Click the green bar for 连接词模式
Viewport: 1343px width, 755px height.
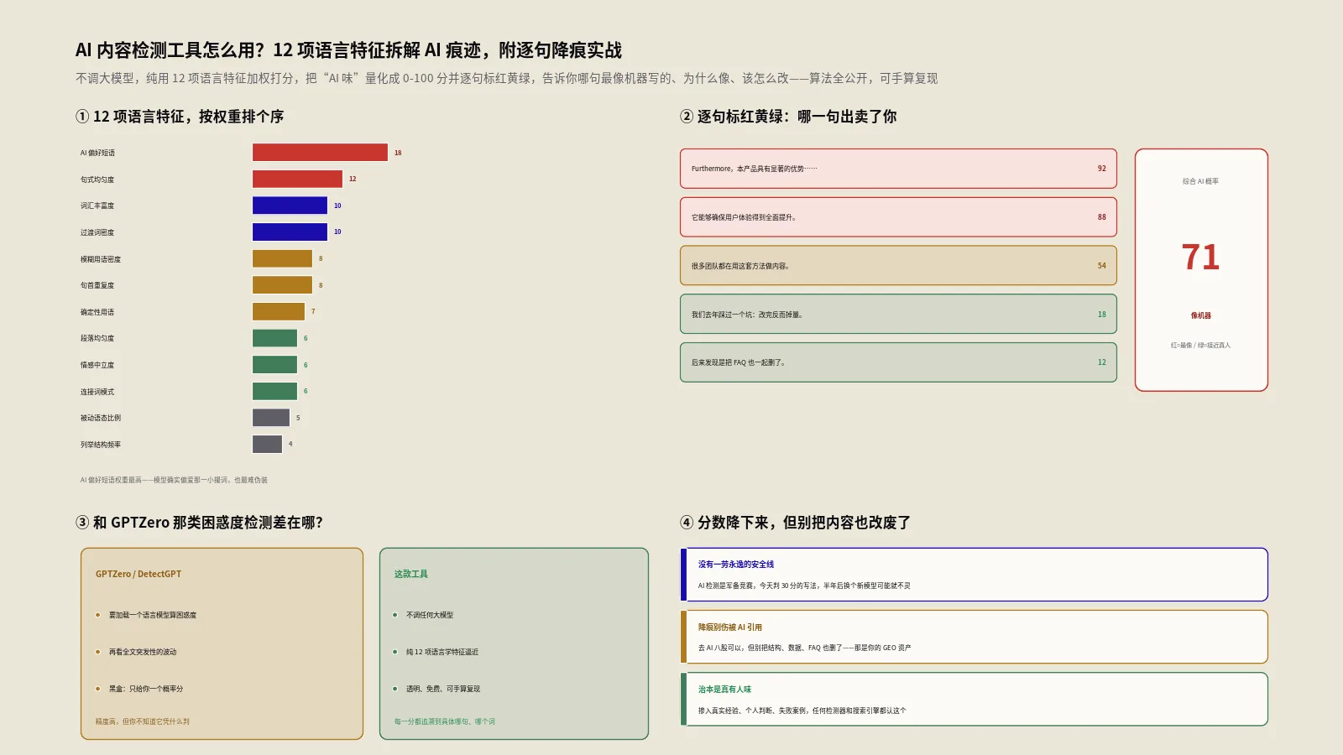(274, 391)
